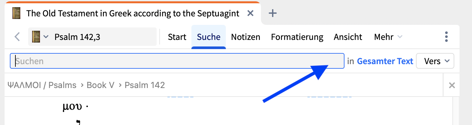Open the Vers dropdown
Screen dimensions: 472x125
pos(435,61)
